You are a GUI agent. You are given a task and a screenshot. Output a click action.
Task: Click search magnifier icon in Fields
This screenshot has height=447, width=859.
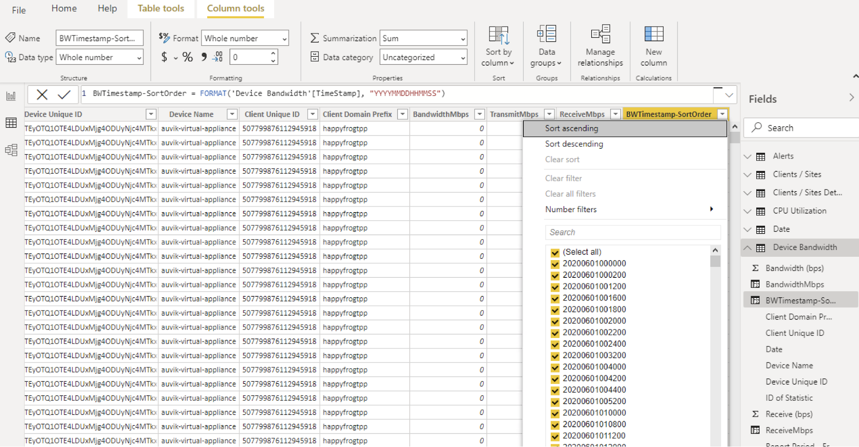click(x=757, y=128)
